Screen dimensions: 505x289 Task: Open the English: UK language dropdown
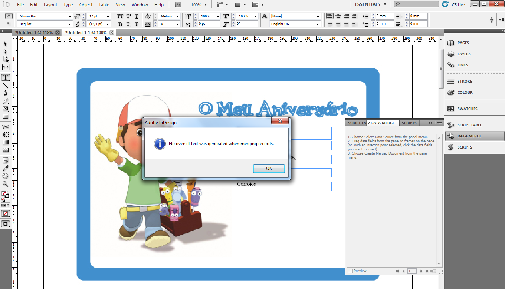click(x=318, y=24)
